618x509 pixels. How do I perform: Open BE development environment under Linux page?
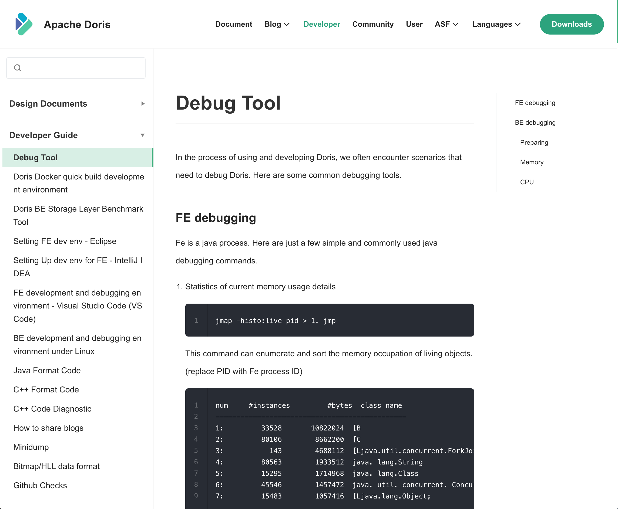pyautogui.click(x=78, y=345)
